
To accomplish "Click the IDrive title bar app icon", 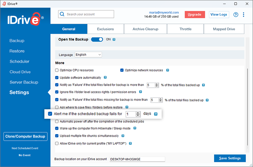I will (x=4, y=4).
